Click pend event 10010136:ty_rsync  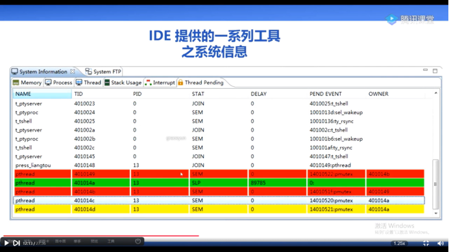click(x=332, y=121)
